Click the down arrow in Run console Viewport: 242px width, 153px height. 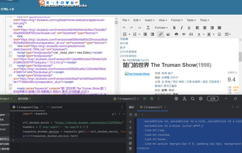130,127
